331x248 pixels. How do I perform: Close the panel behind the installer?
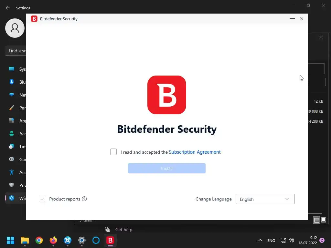(321, 37)
